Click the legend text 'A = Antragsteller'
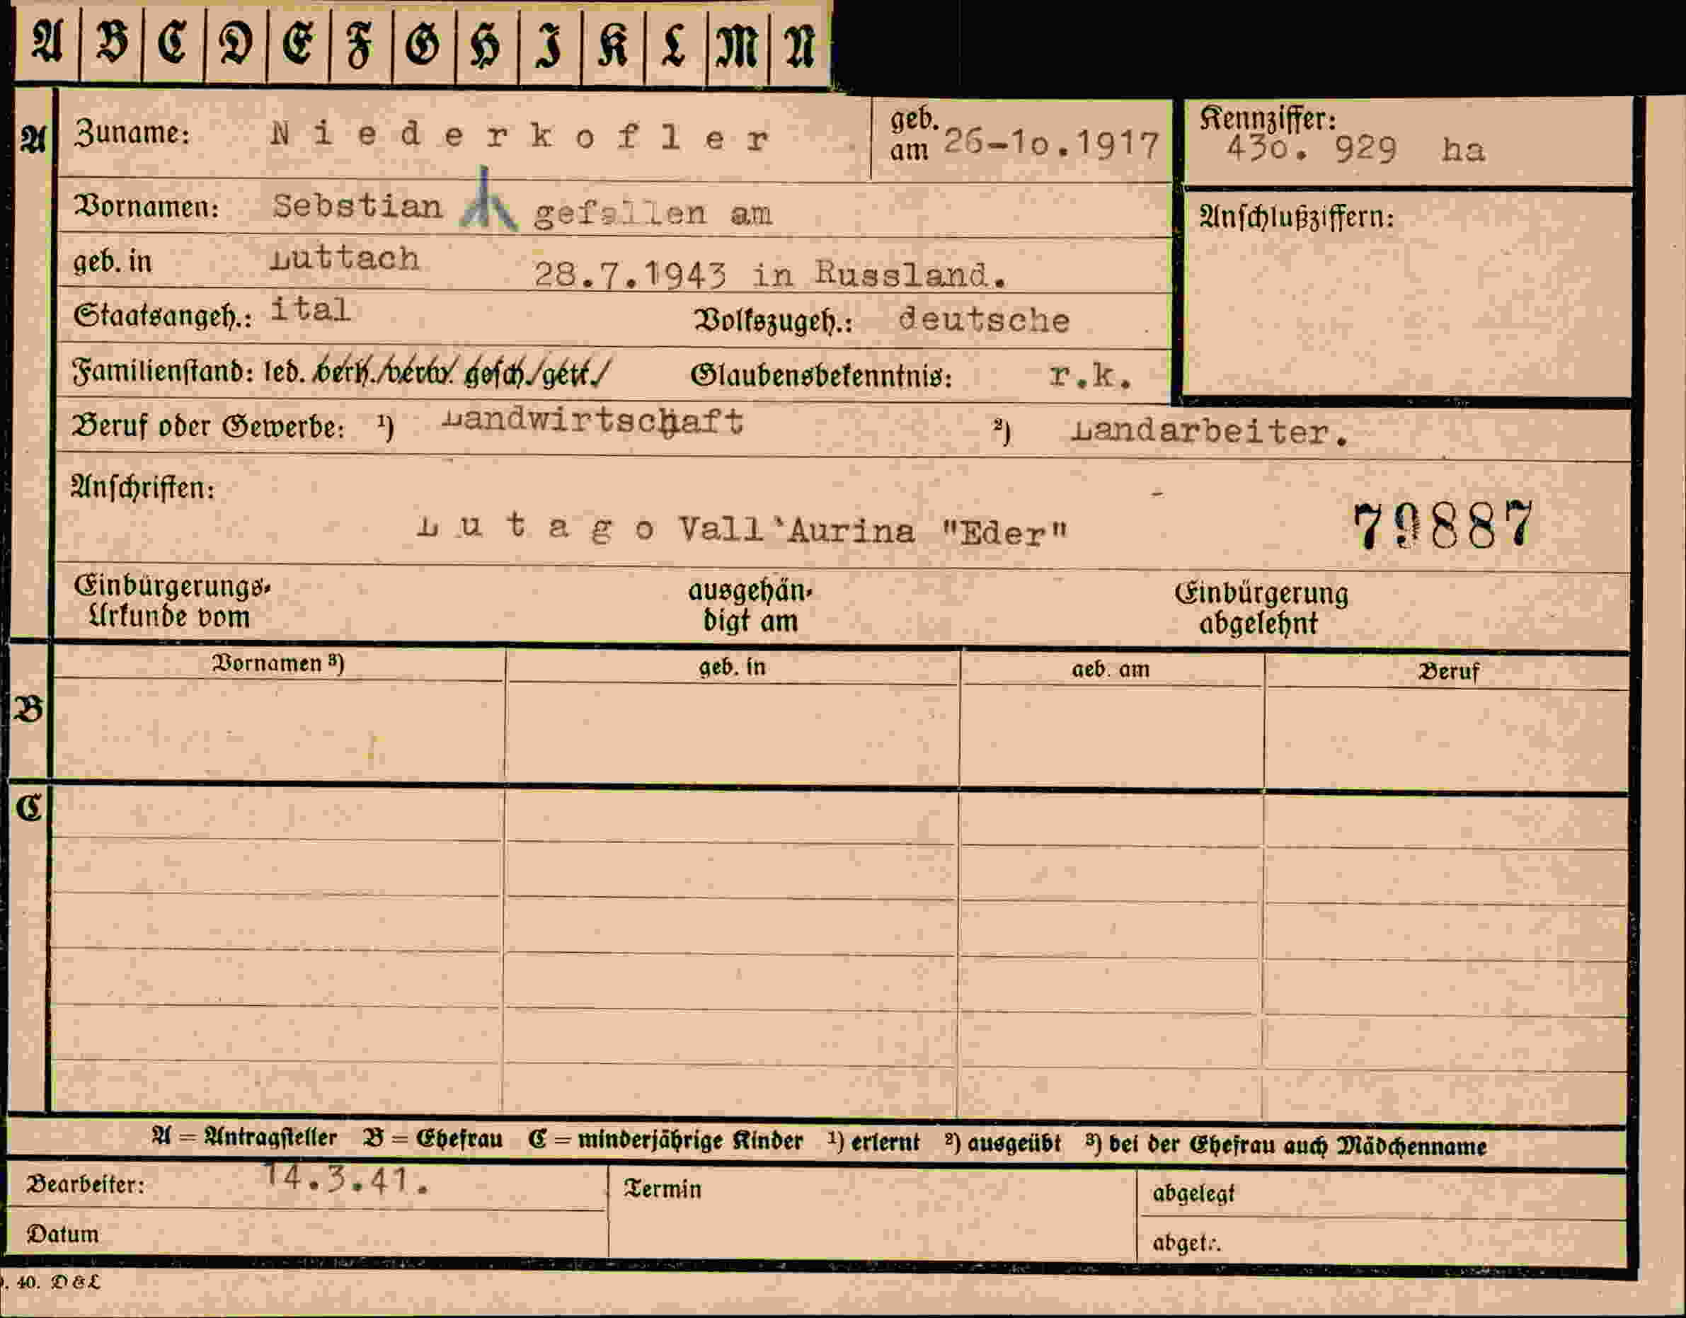Image resolution: width=1686 pixels, height=1318 pixels. click(x=244, y=1138)
